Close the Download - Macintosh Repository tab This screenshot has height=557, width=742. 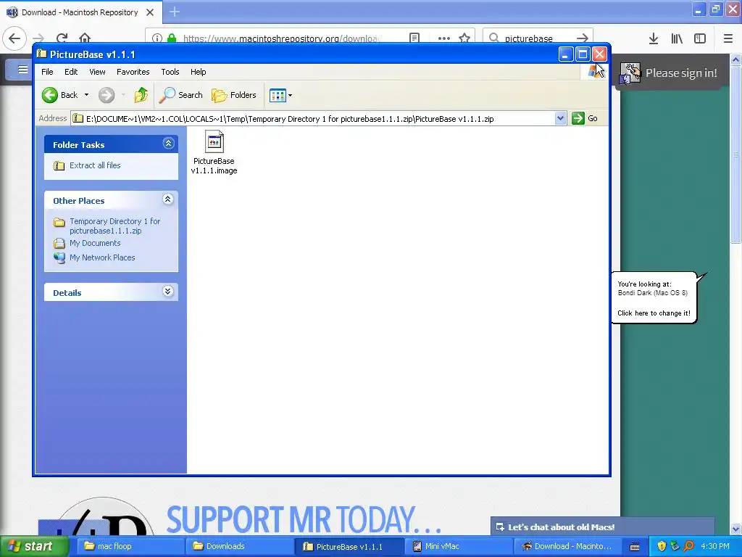pyautogui.click(x=150, y=12)
